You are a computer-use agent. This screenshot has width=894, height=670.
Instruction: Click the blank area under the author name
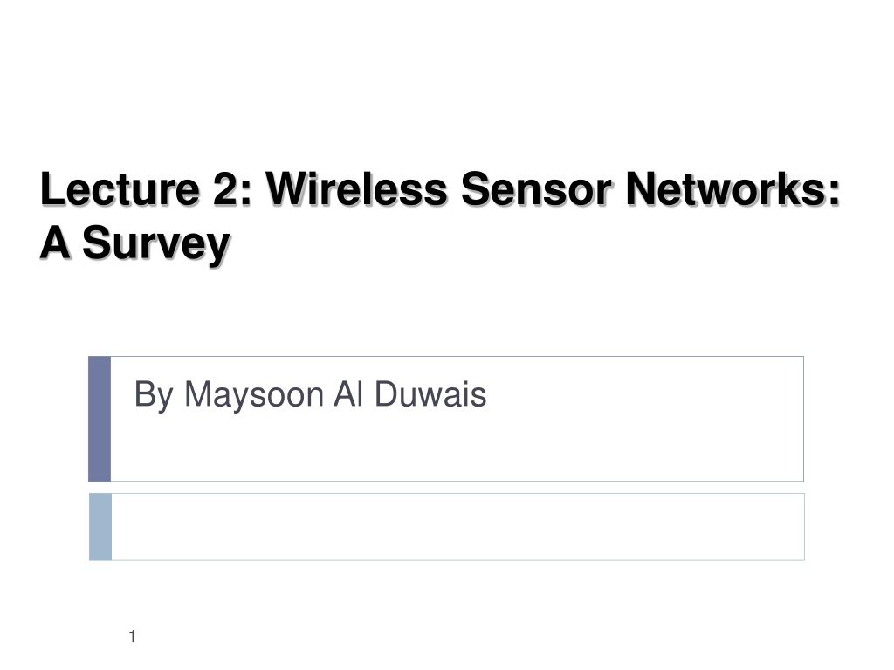[x=456, y=448]
